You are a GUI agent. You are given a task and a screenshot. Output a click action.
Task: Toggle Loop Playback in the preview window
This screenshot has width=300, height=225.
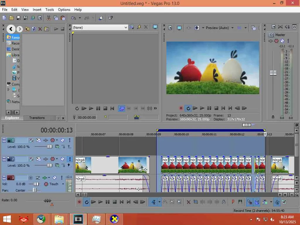click(188, 108)
